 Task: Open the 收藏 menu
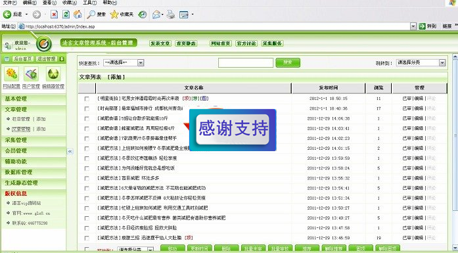(70, 3)
